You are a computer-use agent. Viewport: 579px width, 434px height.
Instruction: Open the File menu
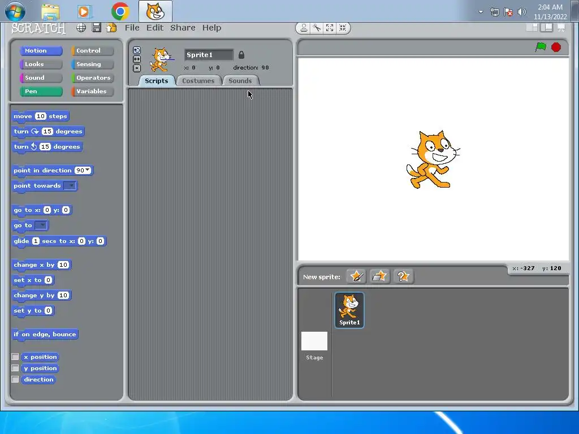(x=132, y=28)
